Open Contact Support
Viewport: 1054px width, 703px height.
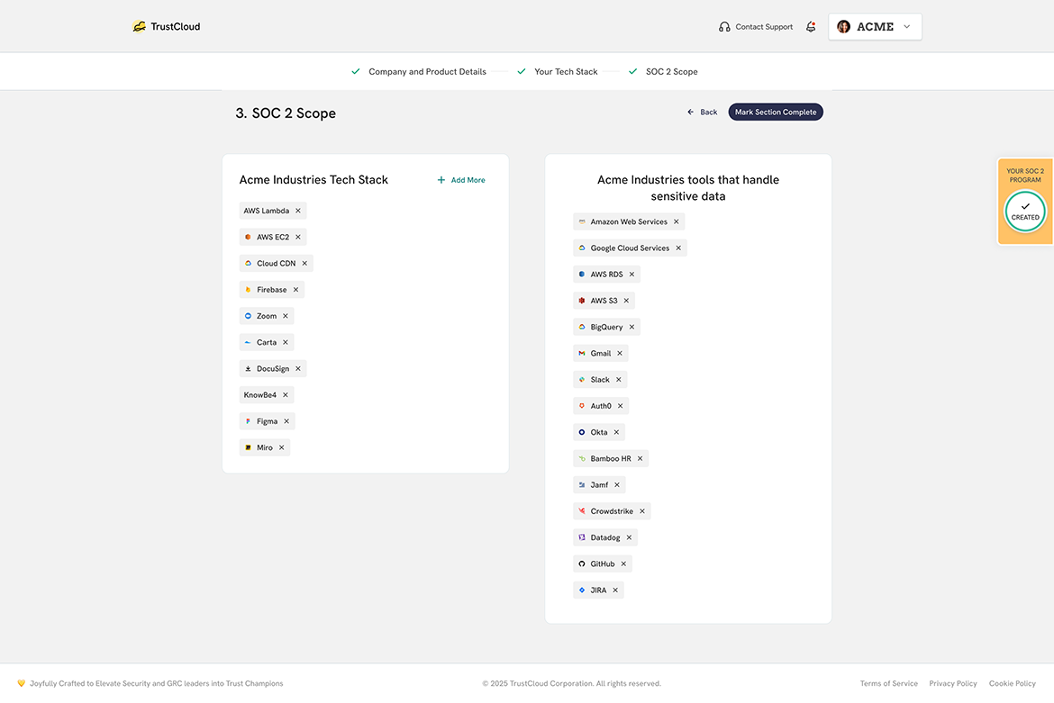tap(756, 27)
